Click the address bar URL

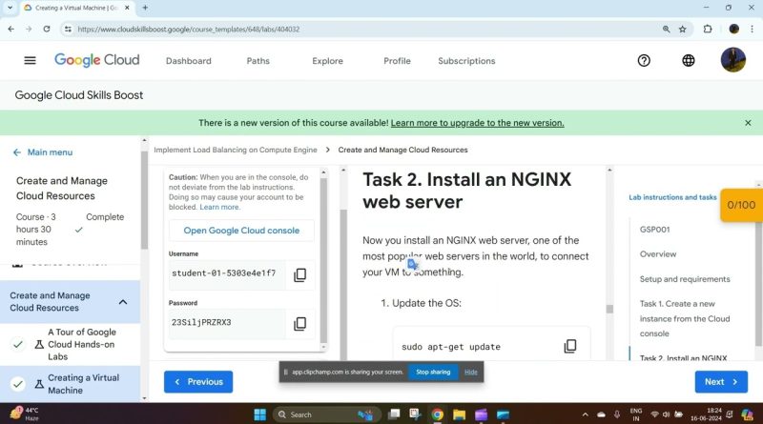(x=188, y=30)
